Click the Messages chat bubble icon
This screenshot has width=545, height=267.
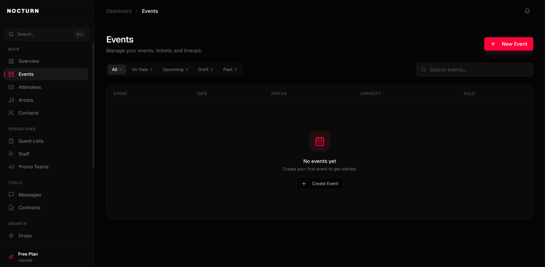point(11,195)
